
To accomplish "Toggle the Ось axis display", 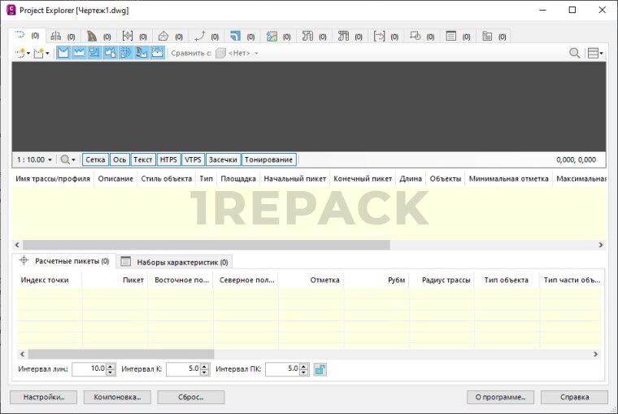I will click(120, 160).
